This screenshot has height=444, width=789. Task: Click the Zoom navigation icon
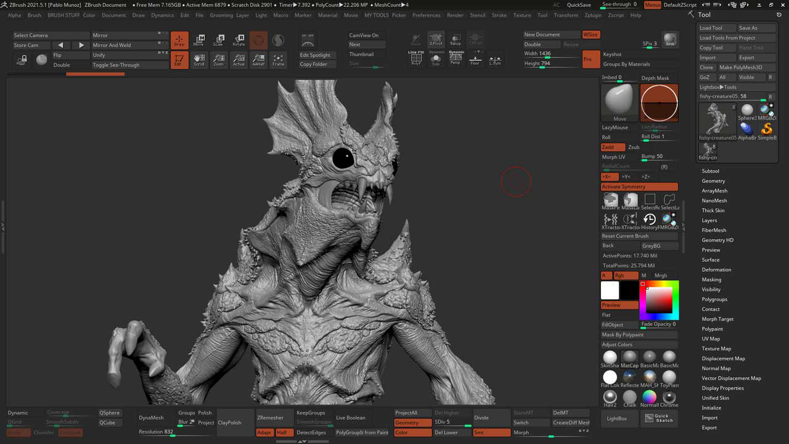click(218, 60)
